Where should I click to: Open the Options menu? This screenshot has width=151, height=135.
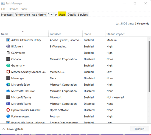[x=13, y=9]
